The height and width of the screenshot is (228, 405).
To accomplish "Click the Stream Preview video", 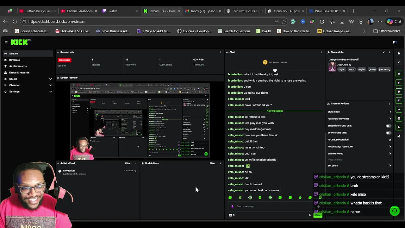I will [140, 121].
